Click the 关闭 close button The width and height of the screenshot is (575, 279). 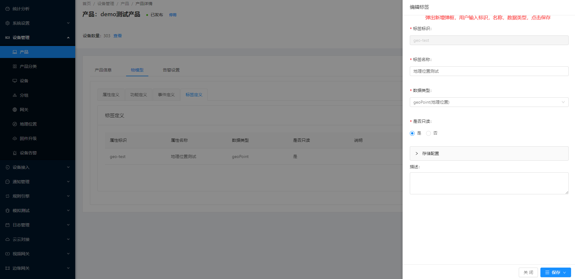click(528, 272)
